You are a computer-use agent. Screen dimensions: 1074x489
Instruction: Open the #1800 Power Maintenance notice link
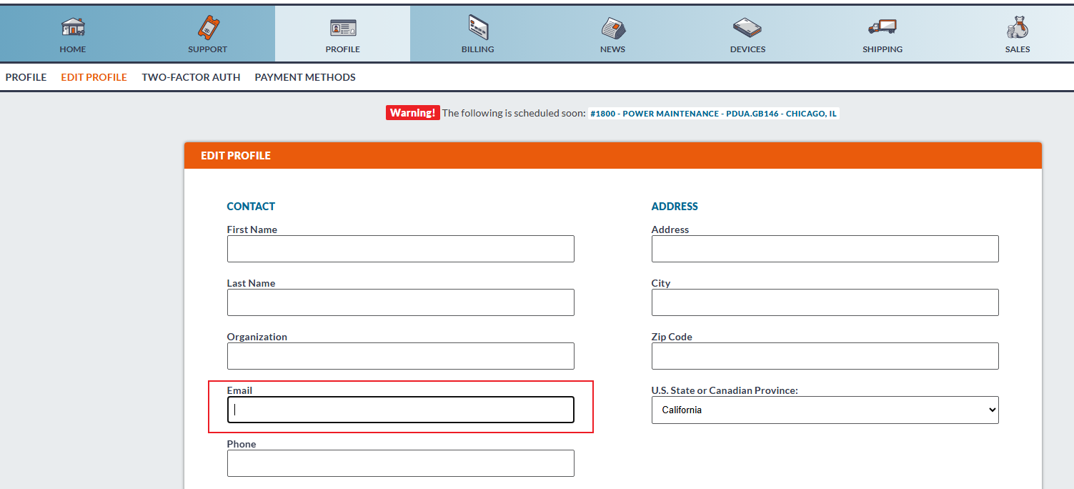tap(713, 114)
